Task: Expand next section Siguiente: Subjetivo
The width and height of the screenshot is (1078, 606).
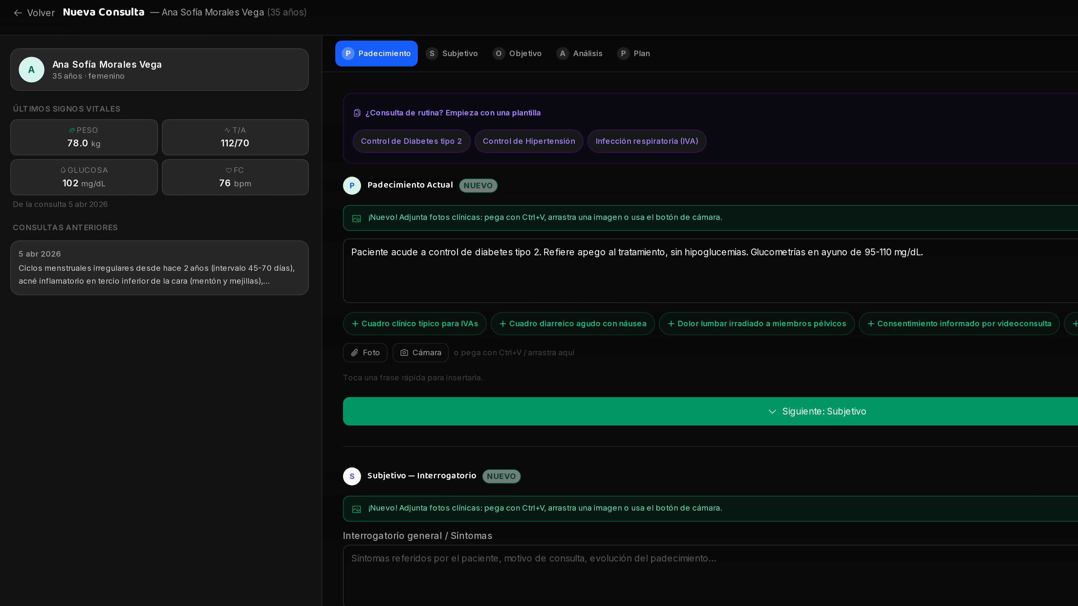Action: coord(710,411)
